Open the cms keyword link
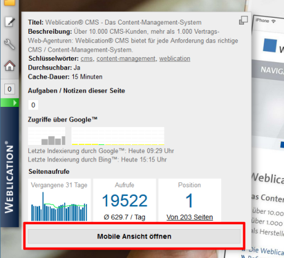Viewport: 284px width, 258px height. pos(87,59)
